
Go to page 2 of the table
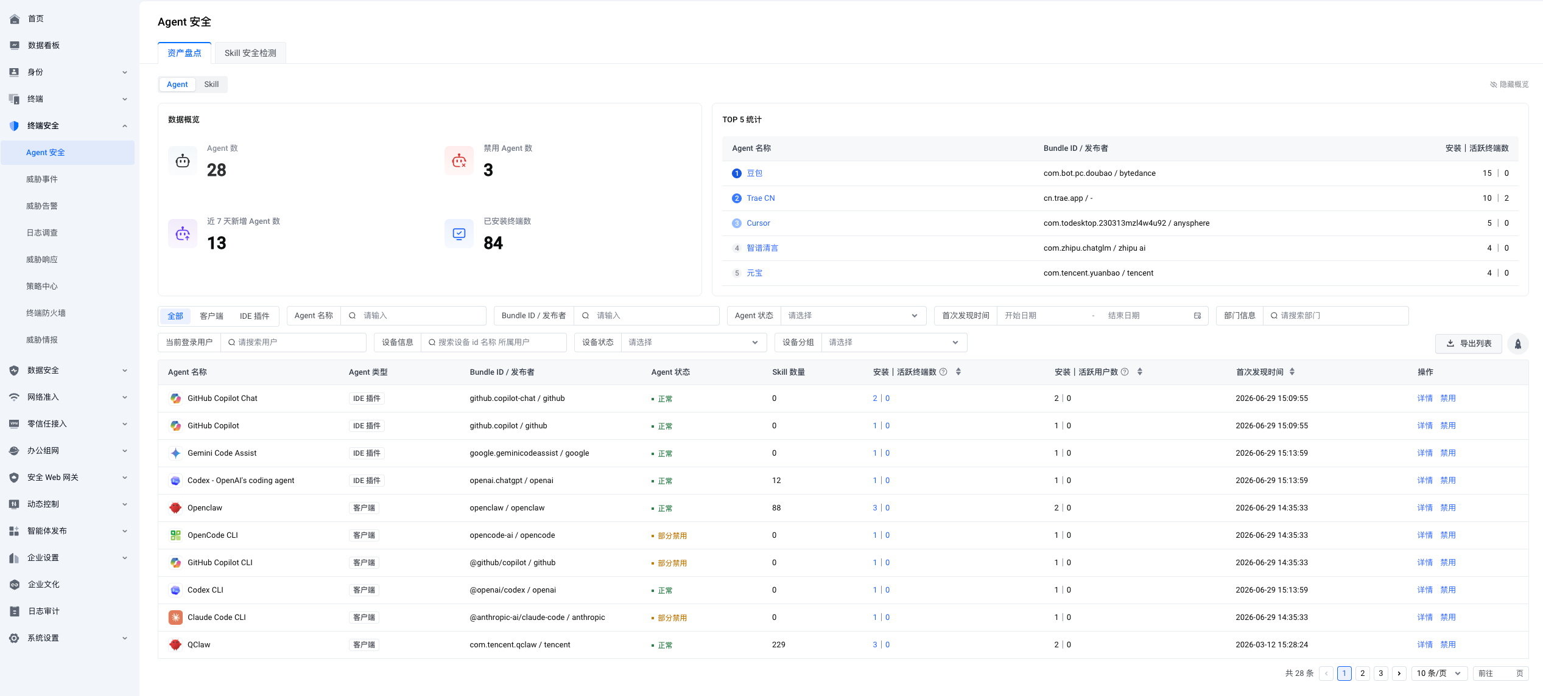coord(1363,673)
